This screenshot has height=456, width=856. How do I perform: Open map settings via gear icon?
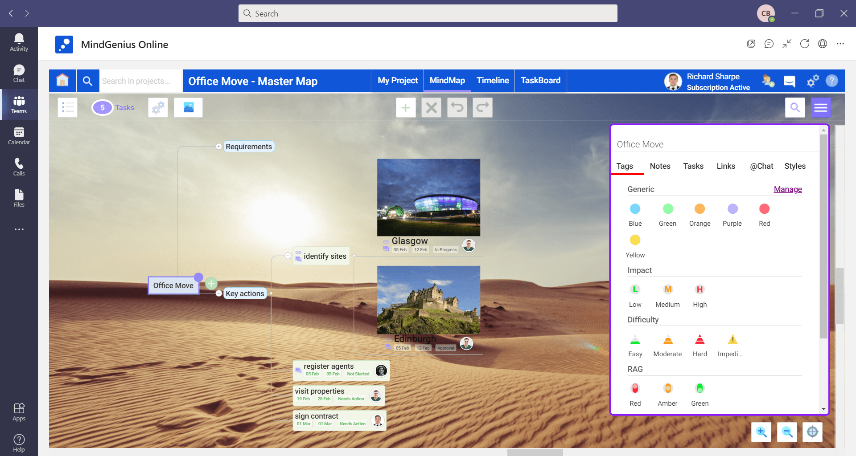pos(158,107)
